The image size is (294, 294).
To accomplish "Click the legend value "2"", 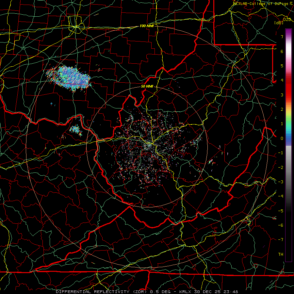I will click(x=282, y=109).
